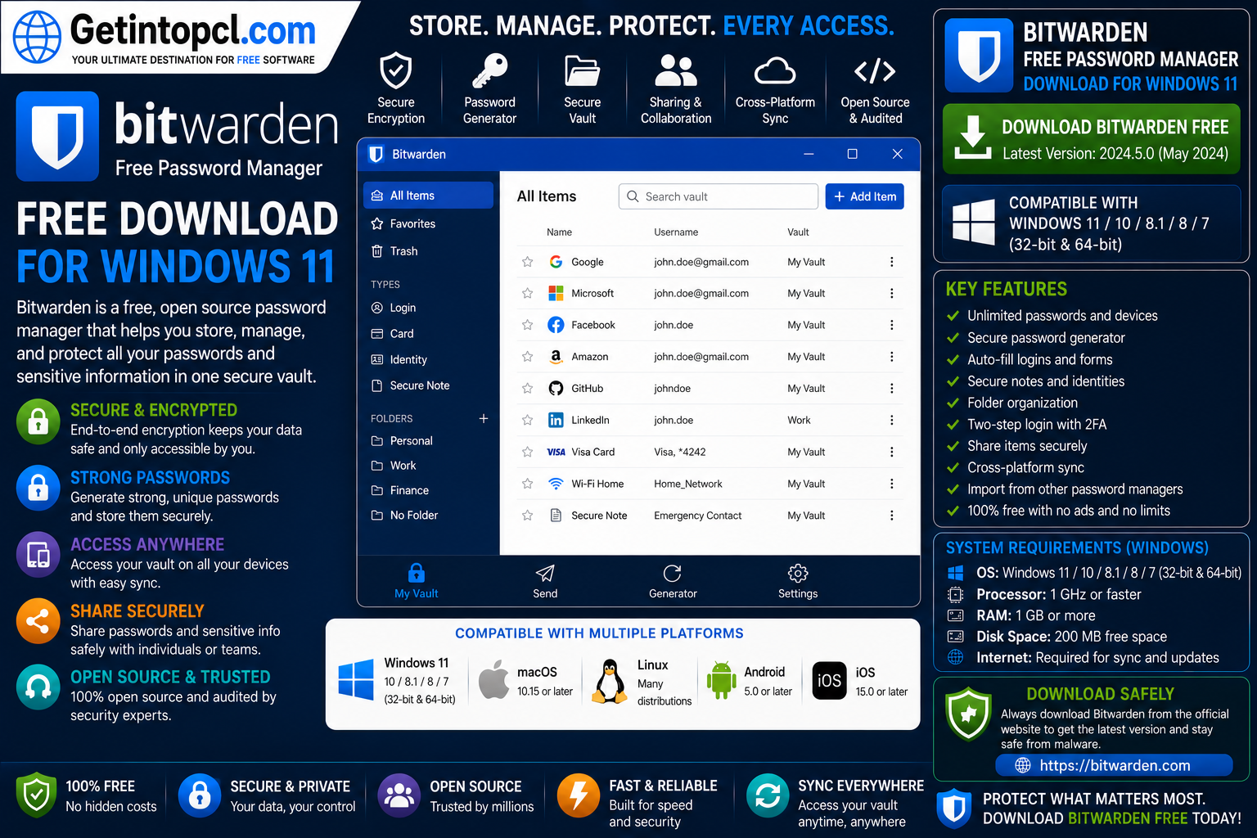Image resolution: width=1257 pixels, height=838 pixels.
Task: Click the Search vault field
Action: 718,196
